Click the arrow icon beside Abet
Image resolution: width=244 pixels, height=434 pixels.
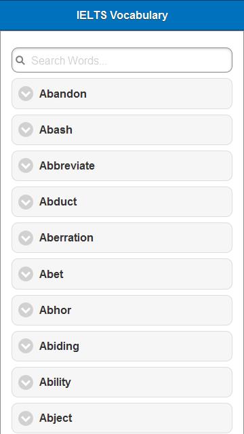(x=26, y=274)
